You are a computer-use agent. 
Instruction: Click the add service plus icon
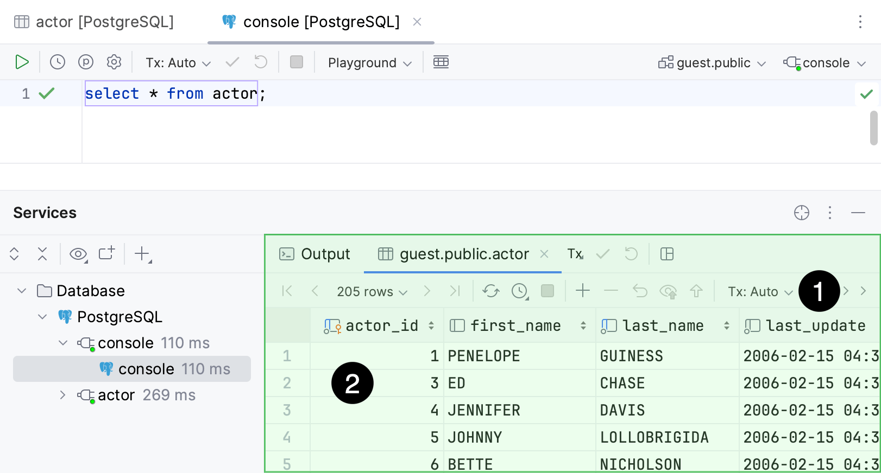[142, 254]
